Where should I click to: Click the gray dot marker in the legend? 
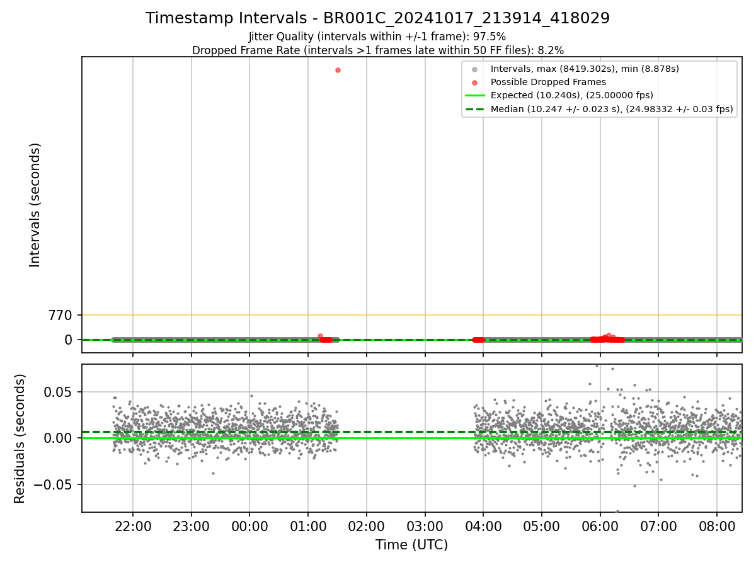pyautogui.click(x=475, y=69)
